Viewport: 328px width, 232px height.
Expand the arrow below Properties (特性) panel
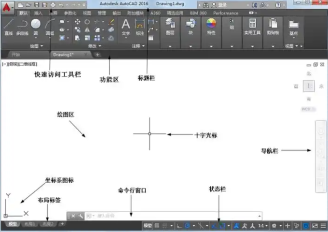[x=211, y=46]
